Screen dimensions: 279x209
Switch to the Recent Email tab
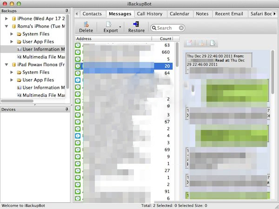[x=229, y=14]
